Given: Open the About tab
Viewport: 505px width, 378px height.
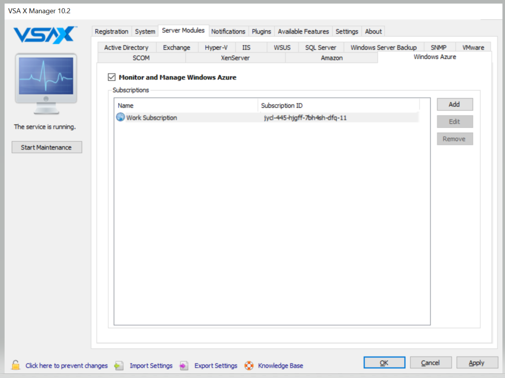Looking at the screenshot, I should 374,31.
